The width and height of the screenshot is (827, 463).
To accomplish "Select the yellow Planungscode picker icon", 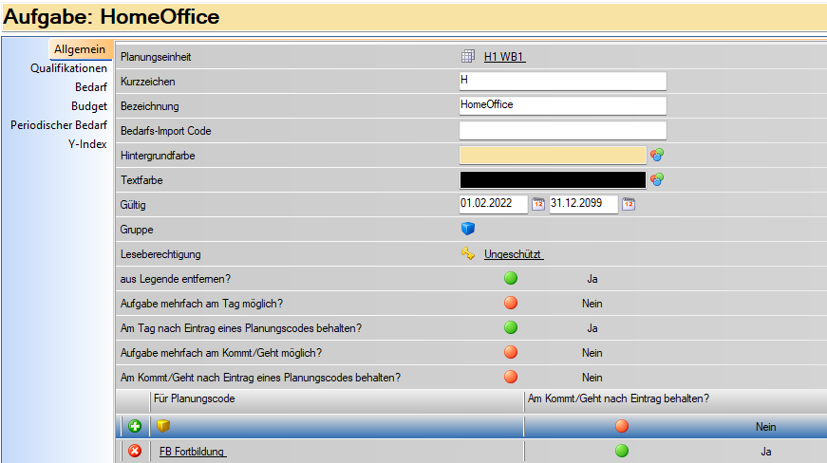I will [163, 426].
